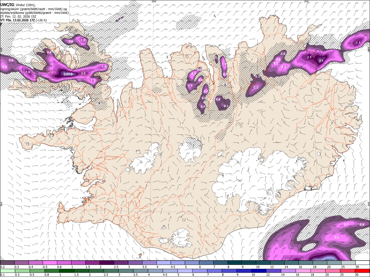Click the 2.1 value near top-right edge
Viewport: 370px width, 277px height.
click(358, 43)
